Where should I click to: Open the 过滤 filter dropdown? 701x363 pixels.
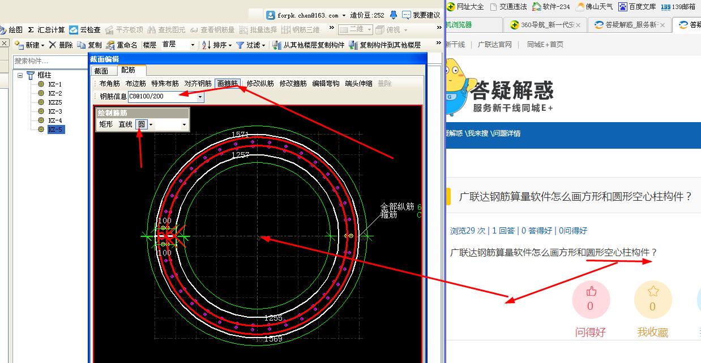(250, 45)
